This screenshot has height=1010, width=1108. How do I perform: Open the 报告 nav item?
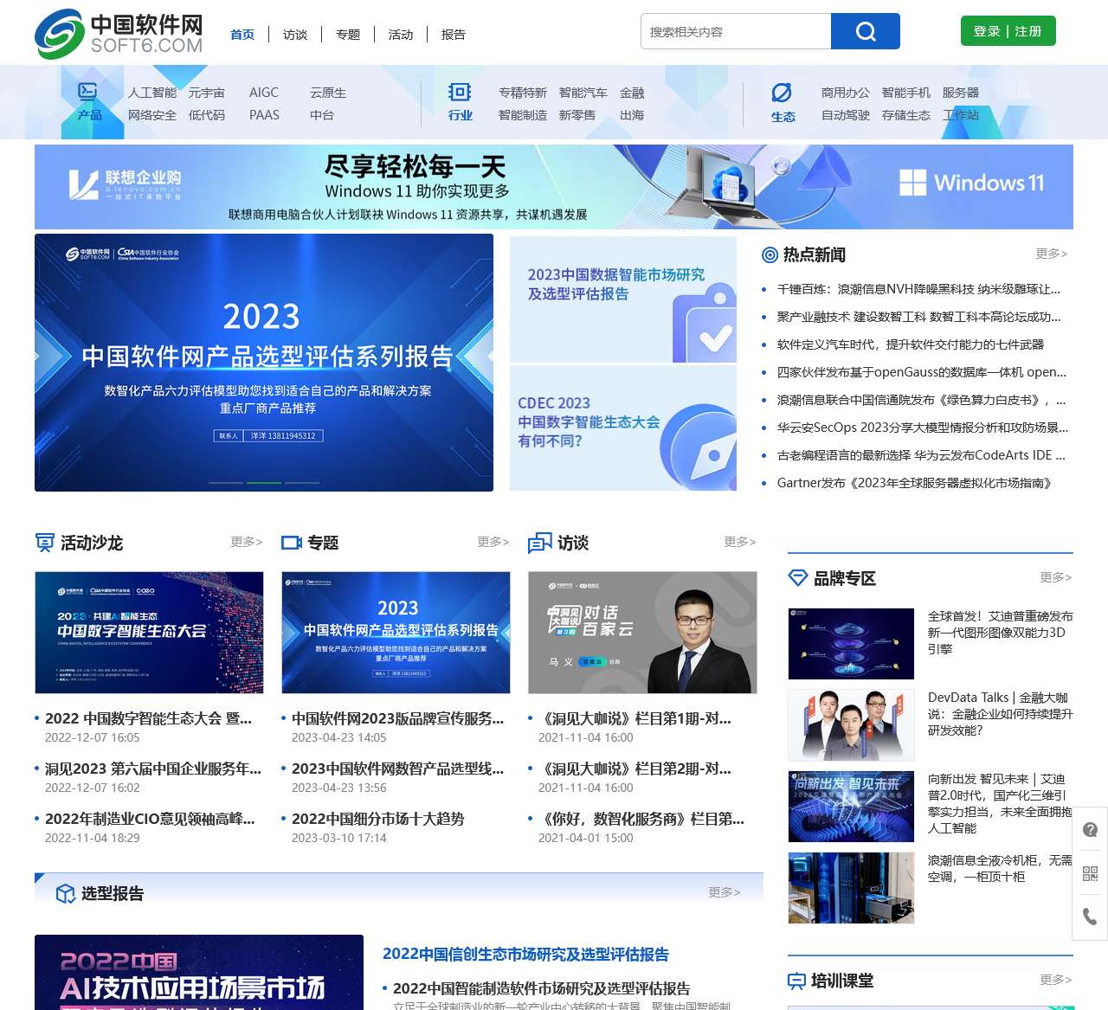454,35
